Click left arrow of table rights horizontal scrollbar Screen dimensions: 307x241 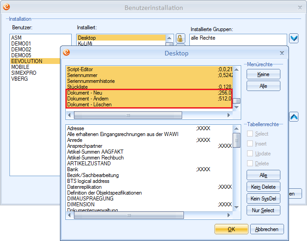click(x=69, y=215)
